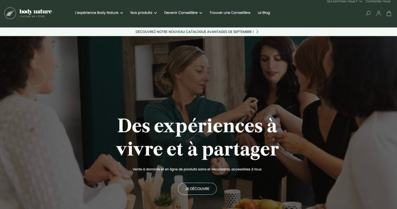Viewport: 397px width, 209px height.
Task: Open the search magnifier icon
Action: pos(368,13)
